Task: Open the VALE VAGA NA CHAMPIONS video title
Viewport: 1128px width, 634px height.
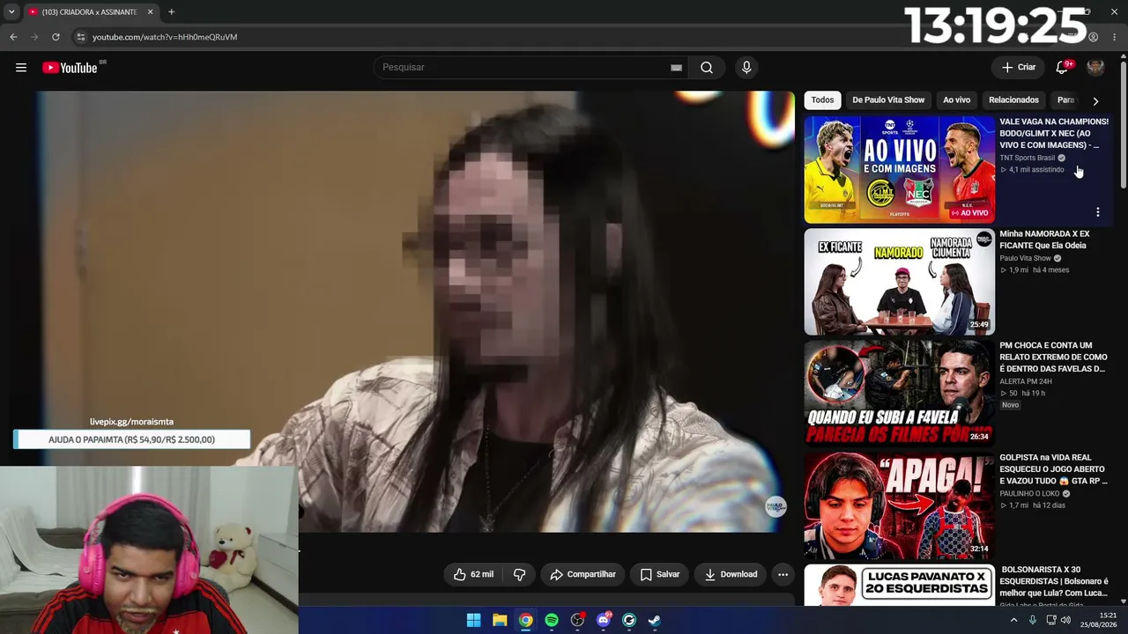Action: click(1054, 133)
